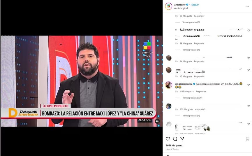Open three-dot more options menu
The width and height of the screenshot is (252, 156).
click(247, 6)
